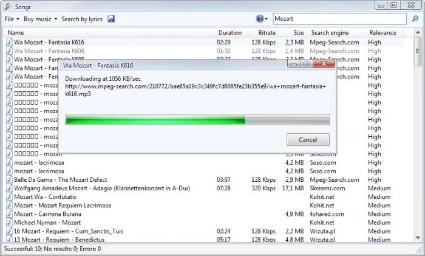Screen dimensions: 425x256
Task: Minimize the Songr main window
Action: 381,5
